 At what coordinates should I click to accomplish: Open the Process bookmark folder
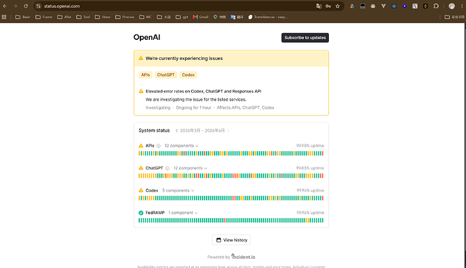point(125,17)
